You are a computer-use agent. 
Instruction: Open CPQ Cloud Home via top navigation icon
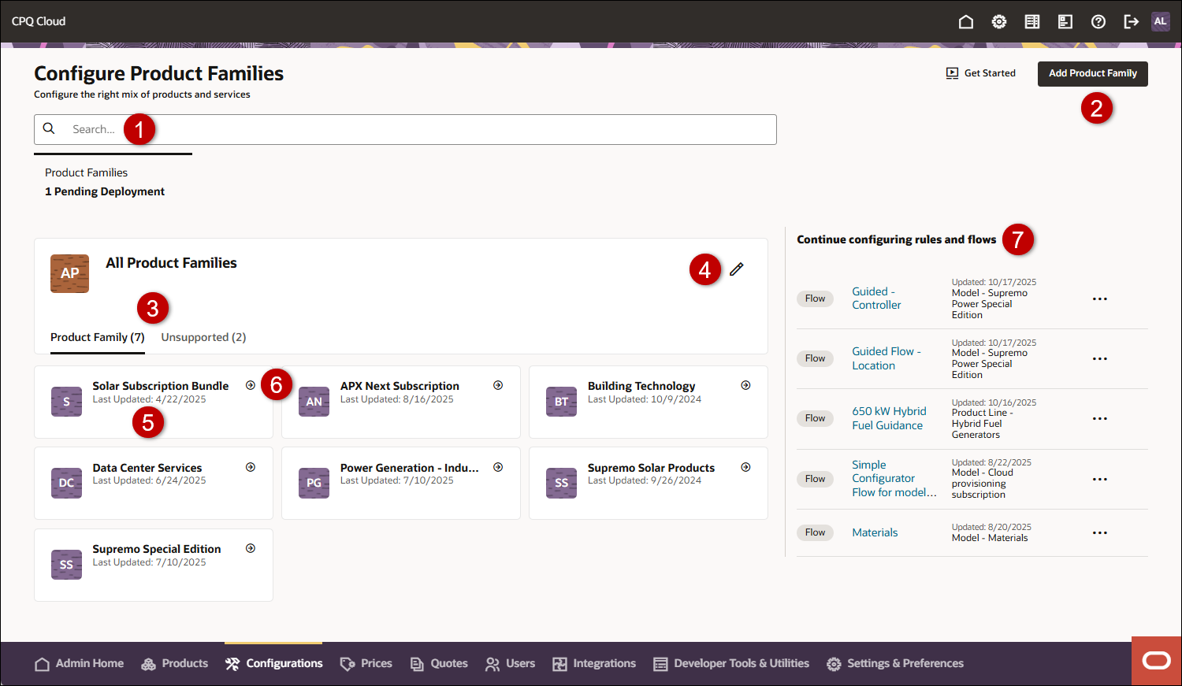[x=965, y=21]
